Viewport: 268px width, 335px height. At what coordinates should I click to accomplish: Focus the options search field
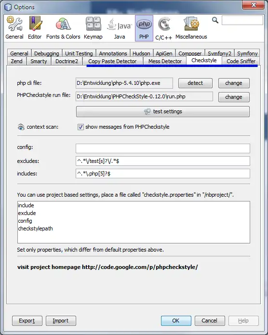click(x=242, y=20)
